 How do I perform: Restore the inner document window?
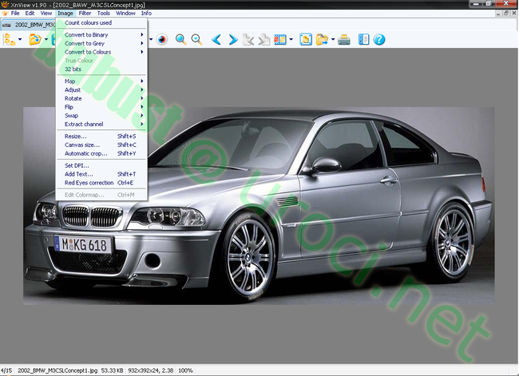pos(506,14)
